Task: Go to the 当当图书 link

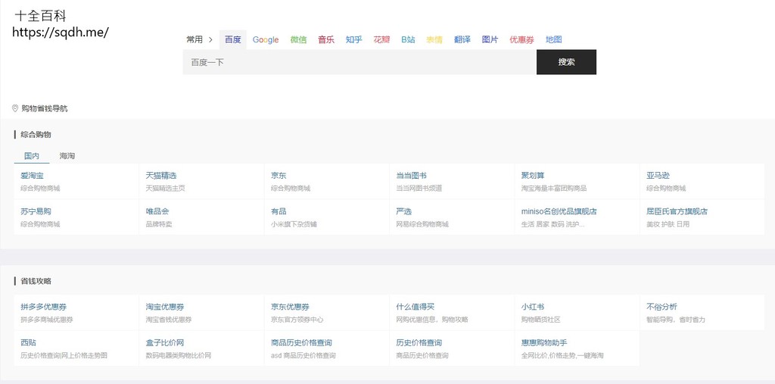Action: [412, 176]
